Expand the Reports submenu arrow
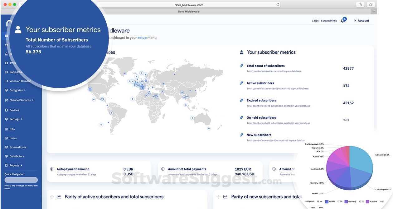The image size is (393, 209). pos(22,165)
